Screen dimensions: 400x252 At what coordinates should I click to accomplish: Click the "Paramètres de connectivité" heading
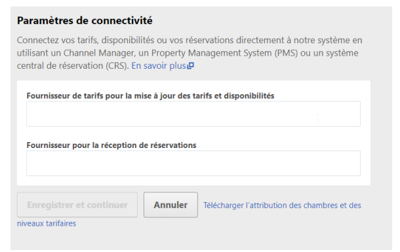(x=85, y=21)
